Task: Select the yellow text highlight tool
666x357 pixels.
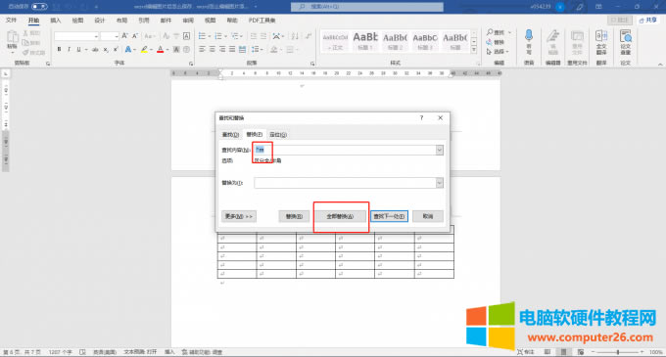Action: click(144, 50)
